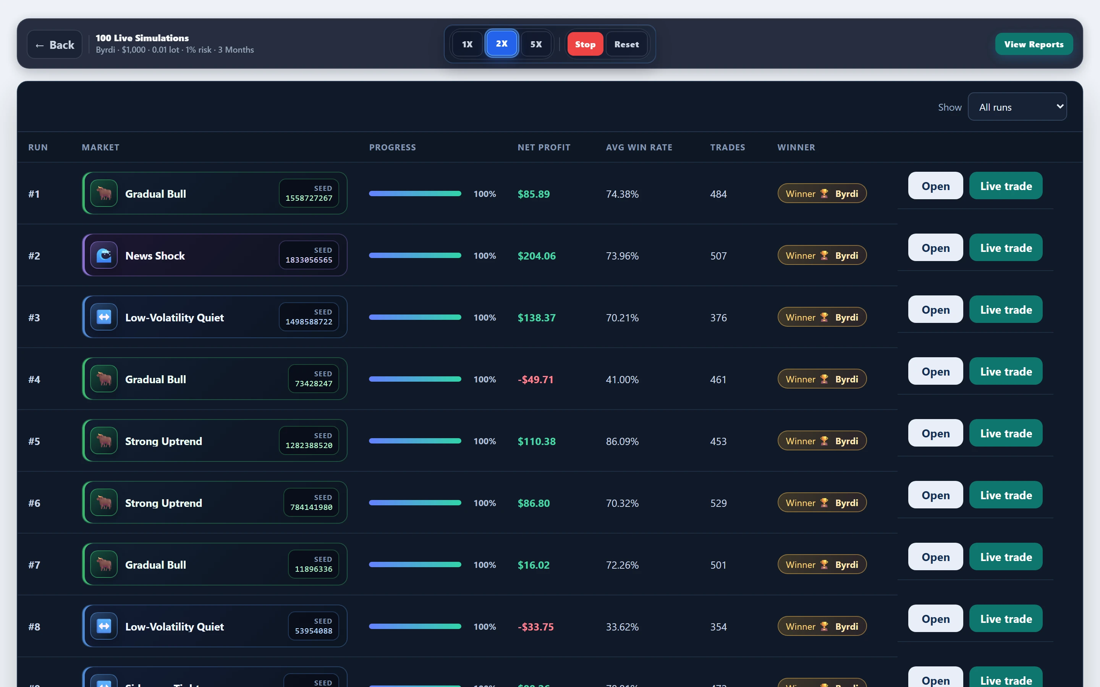Start Live trade for run #5
Viewport: 1100px width, 687px height.
pyautogui.click(x=1005, y=433)
